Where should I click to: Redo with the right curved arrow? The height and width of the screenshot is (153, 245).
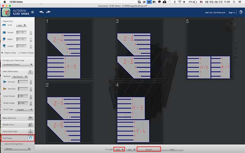48,12
